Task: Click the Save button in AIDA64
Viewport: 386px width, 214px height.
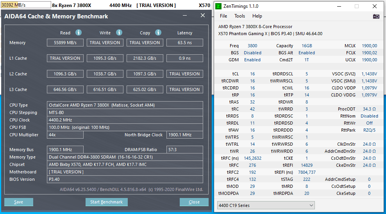Action: point(19,202)
